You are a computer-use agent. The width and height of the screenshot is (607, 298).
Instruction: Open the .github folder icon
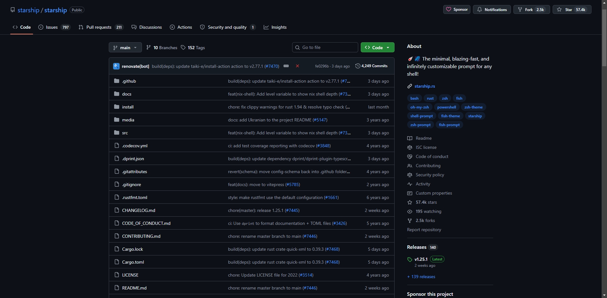click(117, 81)
